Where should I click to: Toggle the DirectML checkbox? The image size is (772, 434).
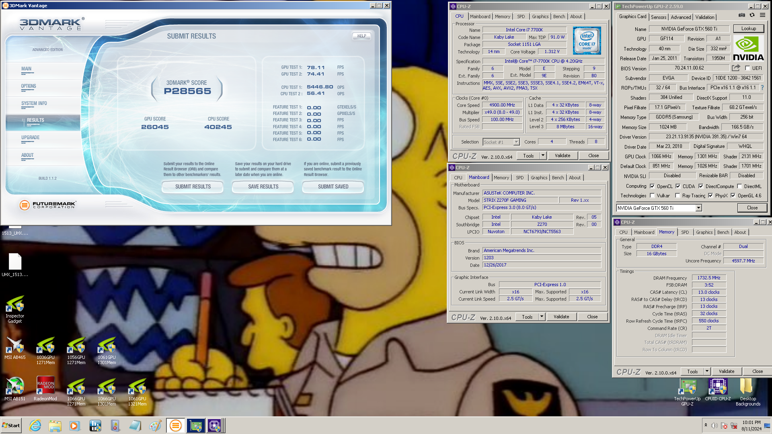pyautogui.click(x=739, y=186)
